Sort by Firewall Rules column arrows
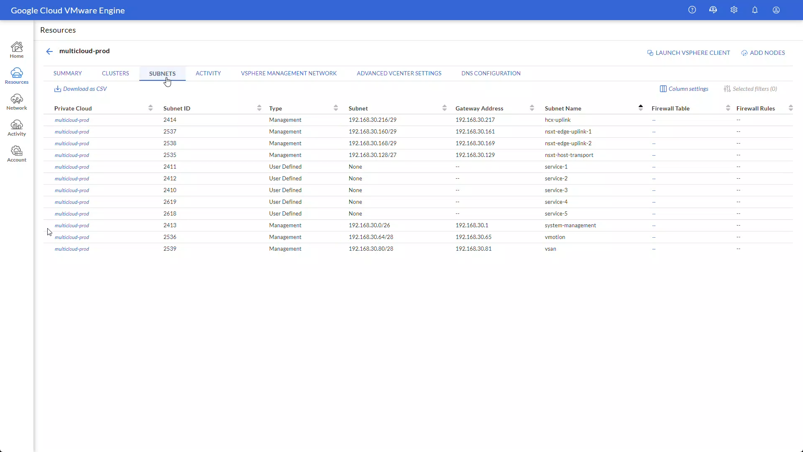This screenshot has width=803, height=452. click(x=791, y=108)
